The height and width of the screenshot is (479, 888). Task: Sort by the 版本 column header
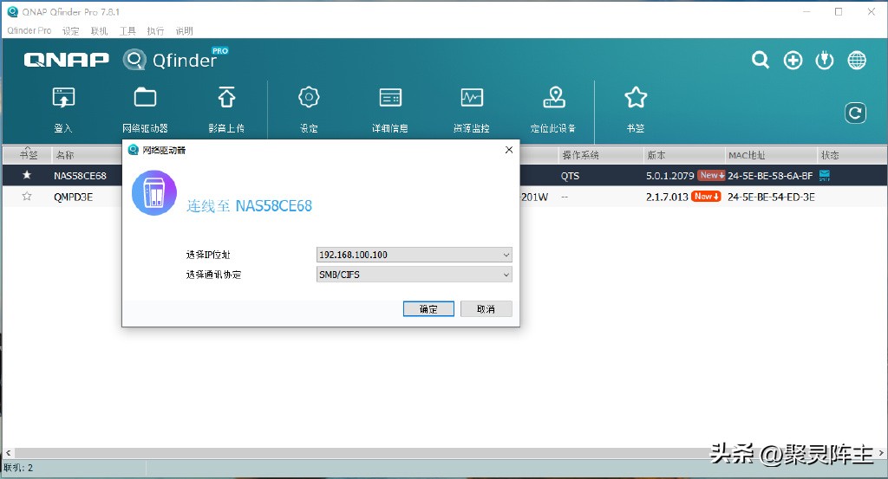pyautogui.click(x=656, y=155)
